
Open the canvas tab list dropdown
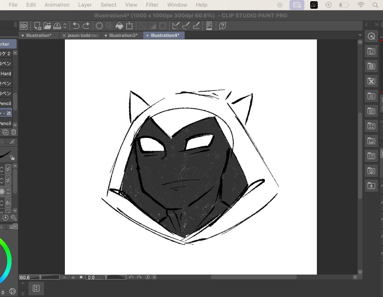point(360,35)
